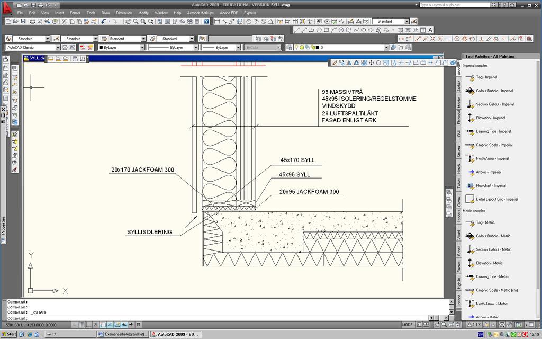Toggle Object Snap Tracking in the status bar

tap(110, 325)
